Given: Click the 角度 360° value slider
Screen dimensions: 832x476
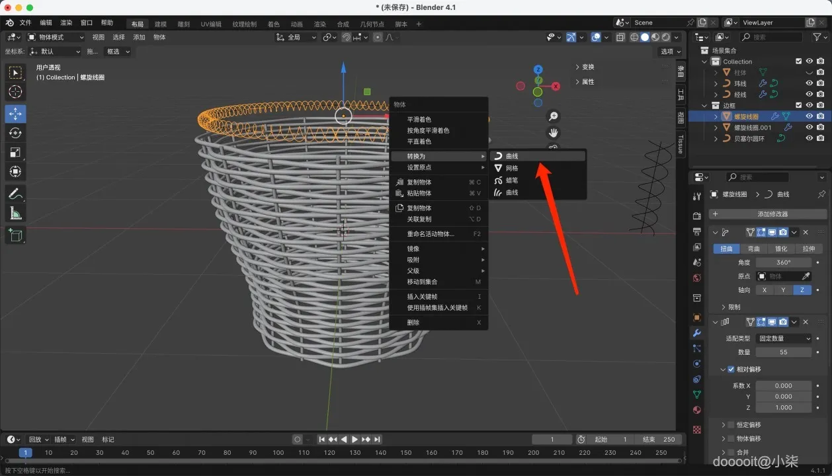Looking at the screenshot, I should [784, 262].
